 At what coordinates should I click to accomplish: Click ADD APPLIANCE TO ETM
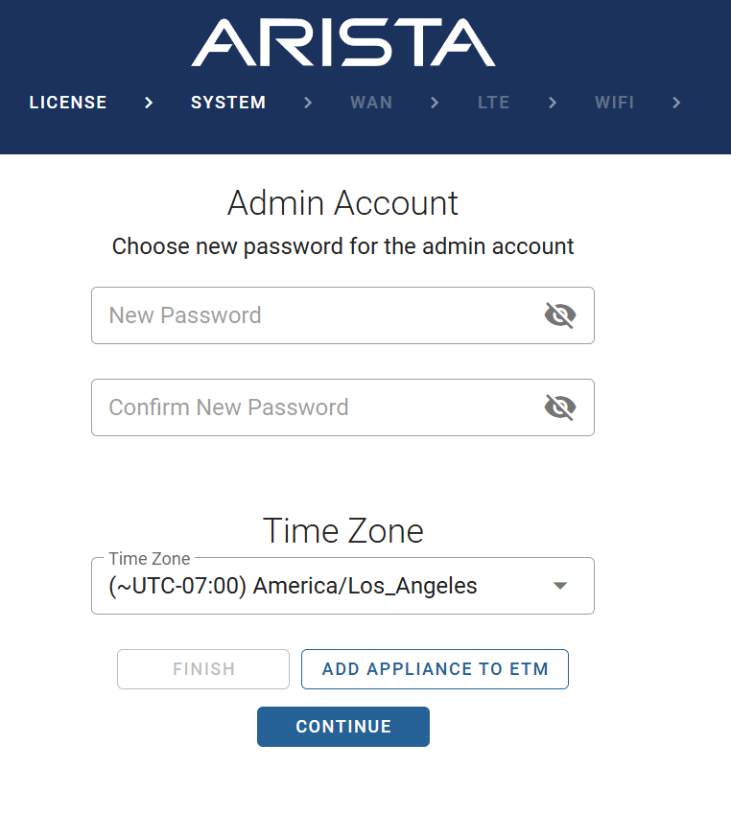point(435,669)
